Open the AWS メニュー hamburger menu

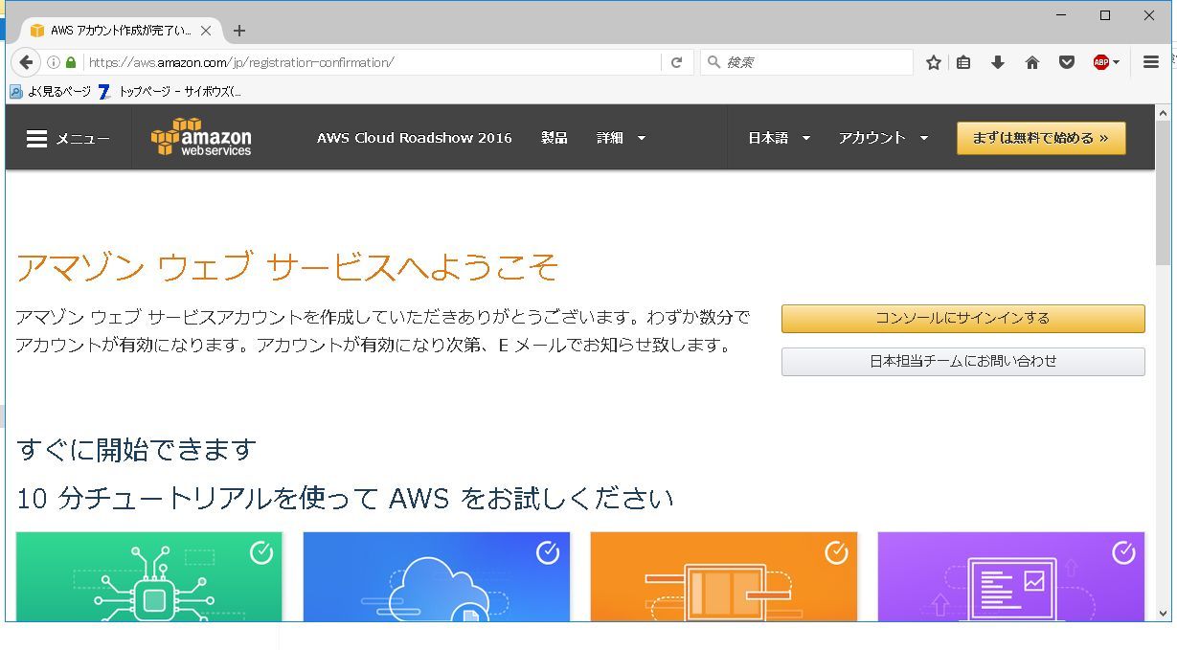click(x=68, y=139)
